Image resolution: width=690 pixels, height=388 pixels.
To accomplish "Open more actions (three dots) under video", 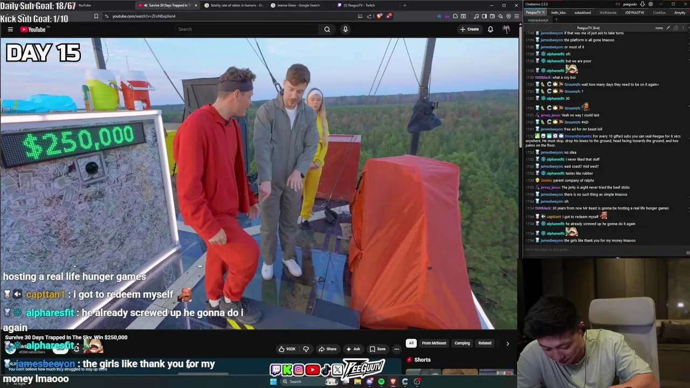I will 397,349.
